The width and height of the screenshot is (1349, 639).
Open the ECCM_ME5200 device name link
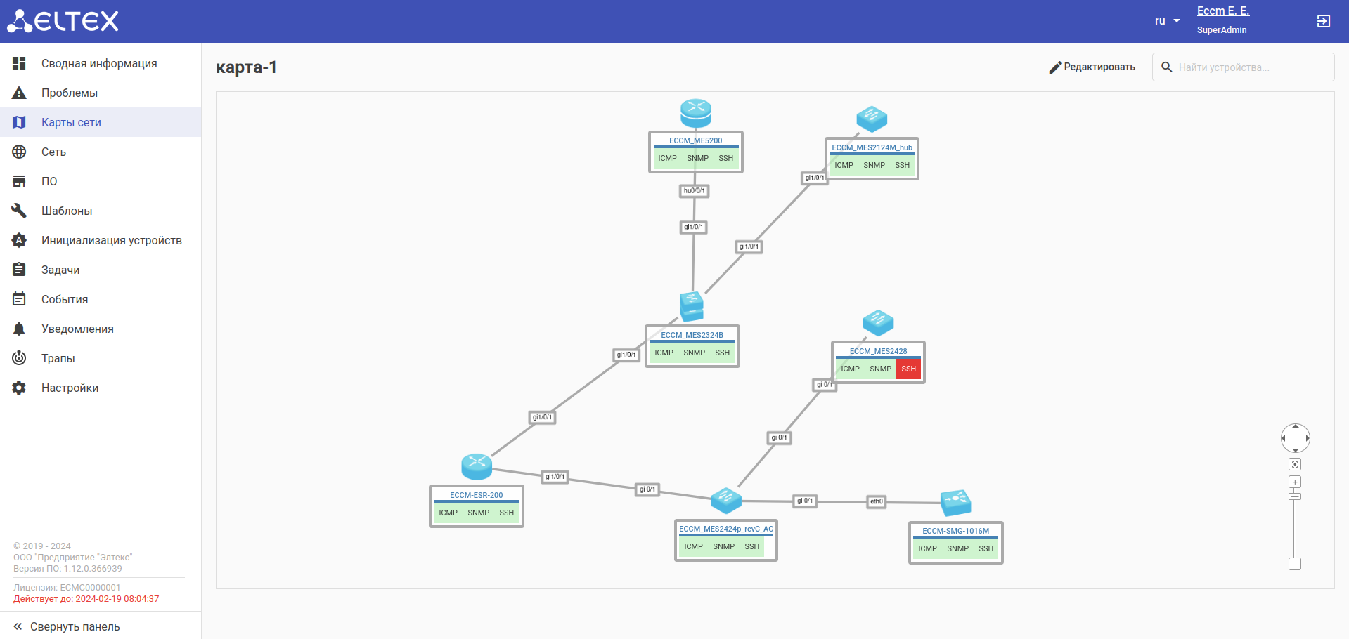[696, 140]
